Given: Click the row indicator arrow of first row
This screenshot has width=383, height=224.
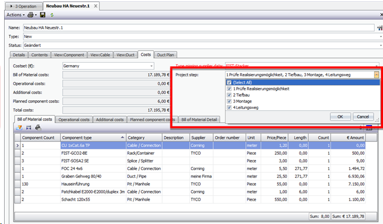Looking at the screenshot, I should [x=17, y=145].
